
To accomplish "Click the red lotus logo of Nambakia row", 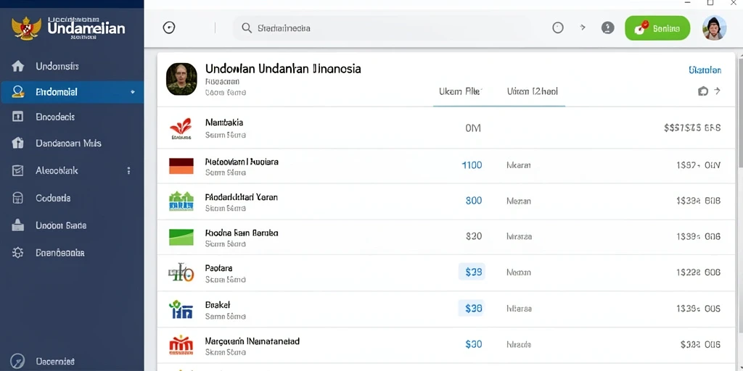I will pyautogui.click(x=181, y=129).
